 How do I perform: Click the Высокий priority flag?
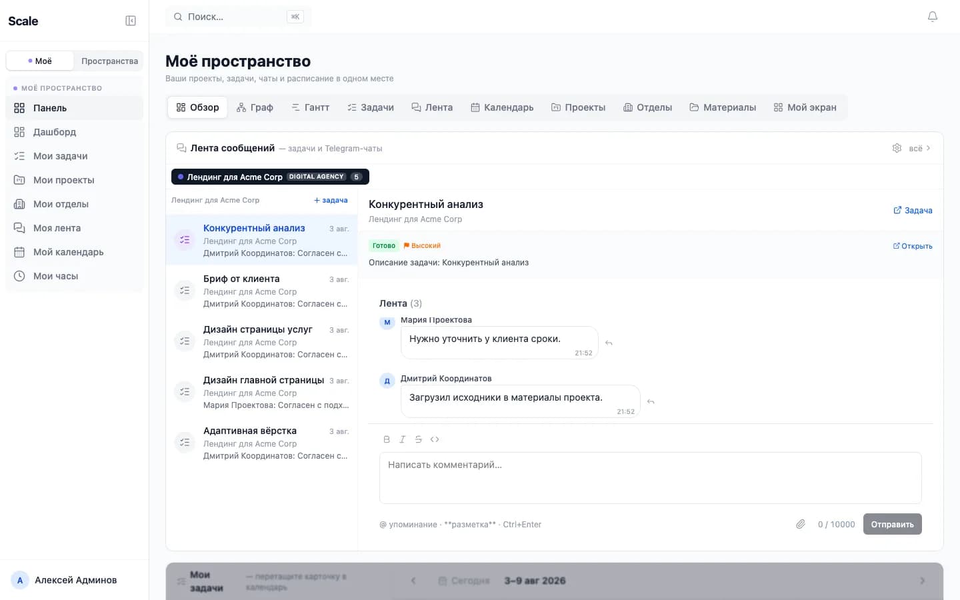(422, 245)
